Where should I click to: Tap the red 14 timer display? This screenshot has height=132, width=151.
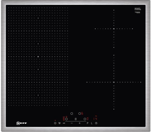coord(95,119)
